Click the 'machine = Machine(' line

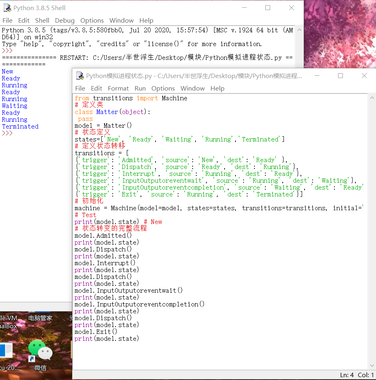click(x=219, y=208)
